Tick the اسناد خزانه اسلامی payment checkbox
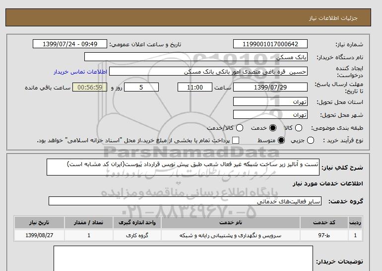This screenshot has width=382, height=271. [236, 140]
